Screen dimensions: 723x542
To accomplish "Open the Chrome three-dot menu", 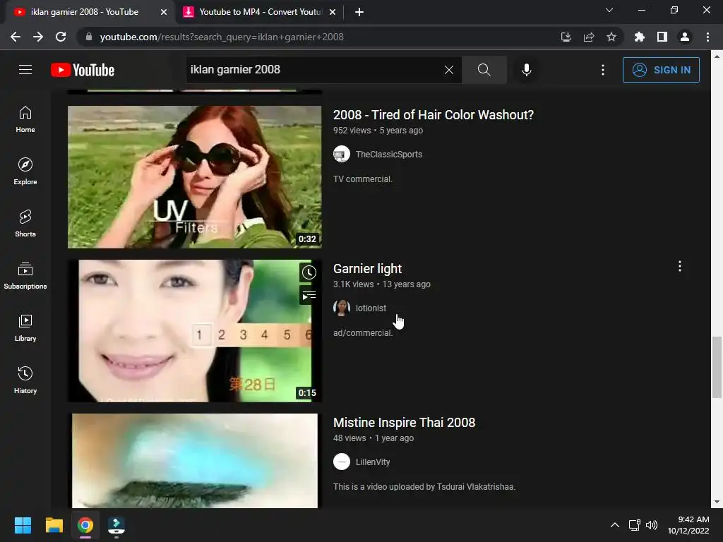I will (x=707, y=37).
